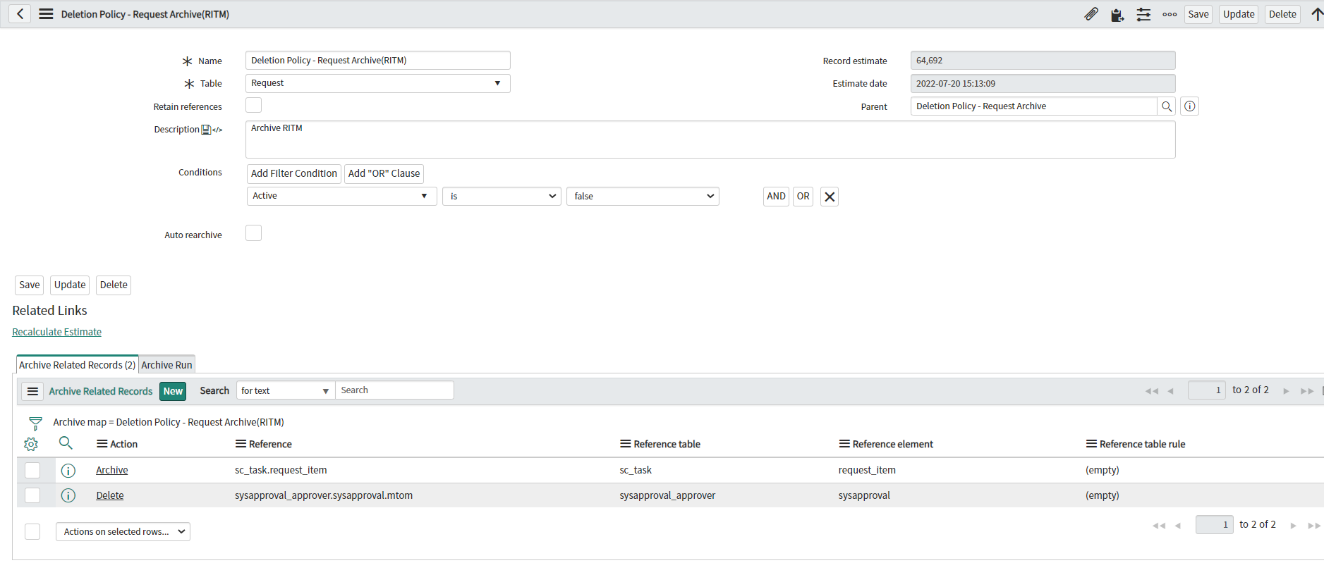Go to last page in top pagination
This screenshot has width=1324, height=563.
[x=1307, y=391]
